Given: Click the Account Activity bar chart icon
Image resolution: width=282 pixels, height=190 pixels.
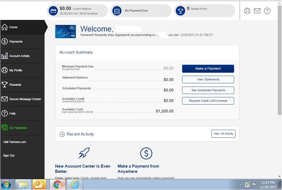Looking at the screenshot, I should (x=4, y=56).
